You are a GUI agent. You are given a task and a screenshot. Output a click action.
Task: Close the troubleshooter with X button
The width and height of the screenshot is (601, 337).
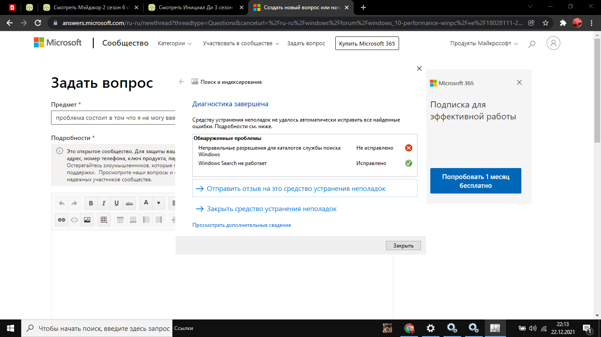pyautogui.click(x=419, y=68)
